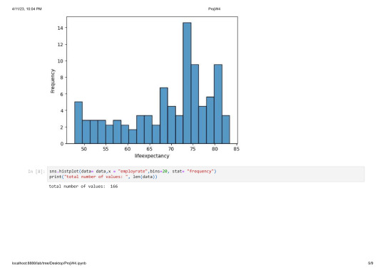Click the lifeexpectancy x-axis label
This screenshot has width=385, height=272.
[x=152, y=156]
